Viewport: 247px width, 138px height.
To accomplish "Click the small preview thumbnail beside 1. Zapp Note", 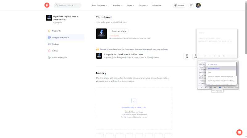I will pos(99,56).
